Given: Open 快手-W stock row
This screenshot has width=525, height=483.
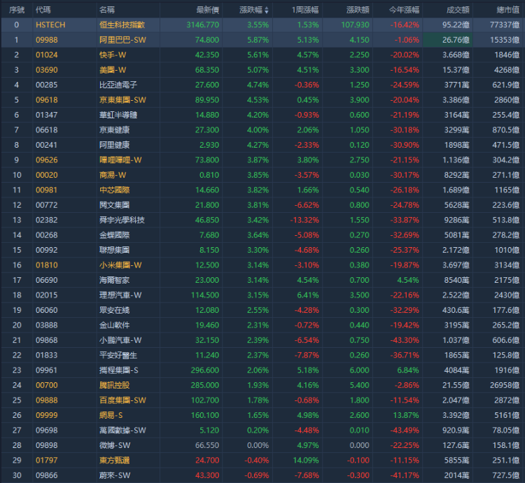Looking at the screenshot, I should tap(262, 55).
